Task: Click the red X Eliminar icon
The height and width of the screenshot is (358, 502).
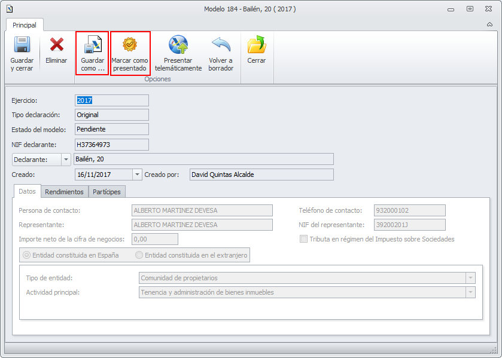Action: (56, 44)
